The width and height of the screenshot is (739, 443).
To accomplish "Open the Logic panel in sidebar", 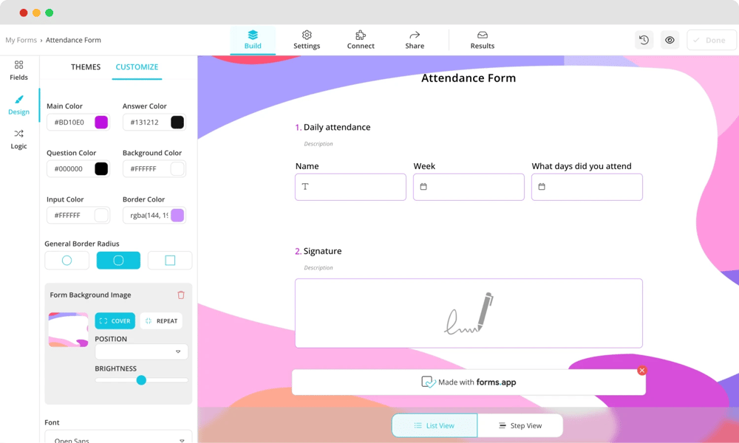I will 18,139.
